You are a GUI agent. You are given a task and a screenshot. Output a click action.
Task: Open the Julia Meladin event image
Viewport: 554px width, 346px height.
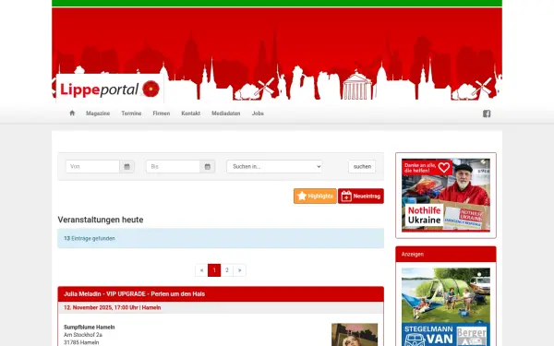point(355,335)
